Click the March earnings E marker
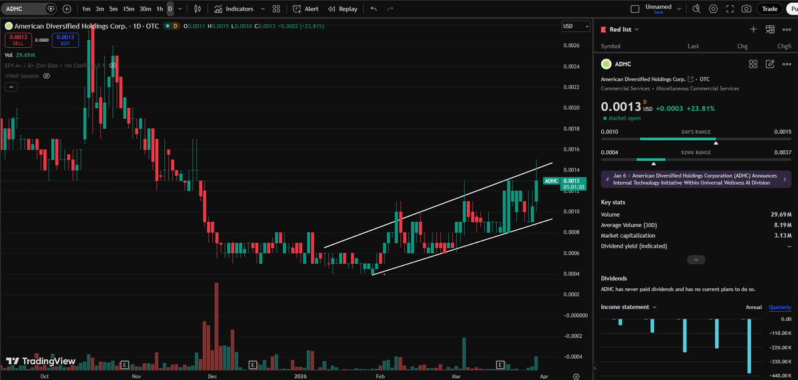 [500, 364]
